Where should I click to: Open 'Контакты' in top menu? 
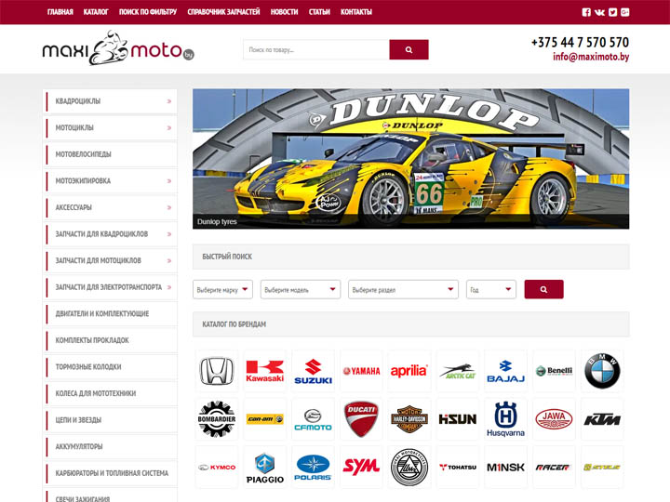point(355,12)
